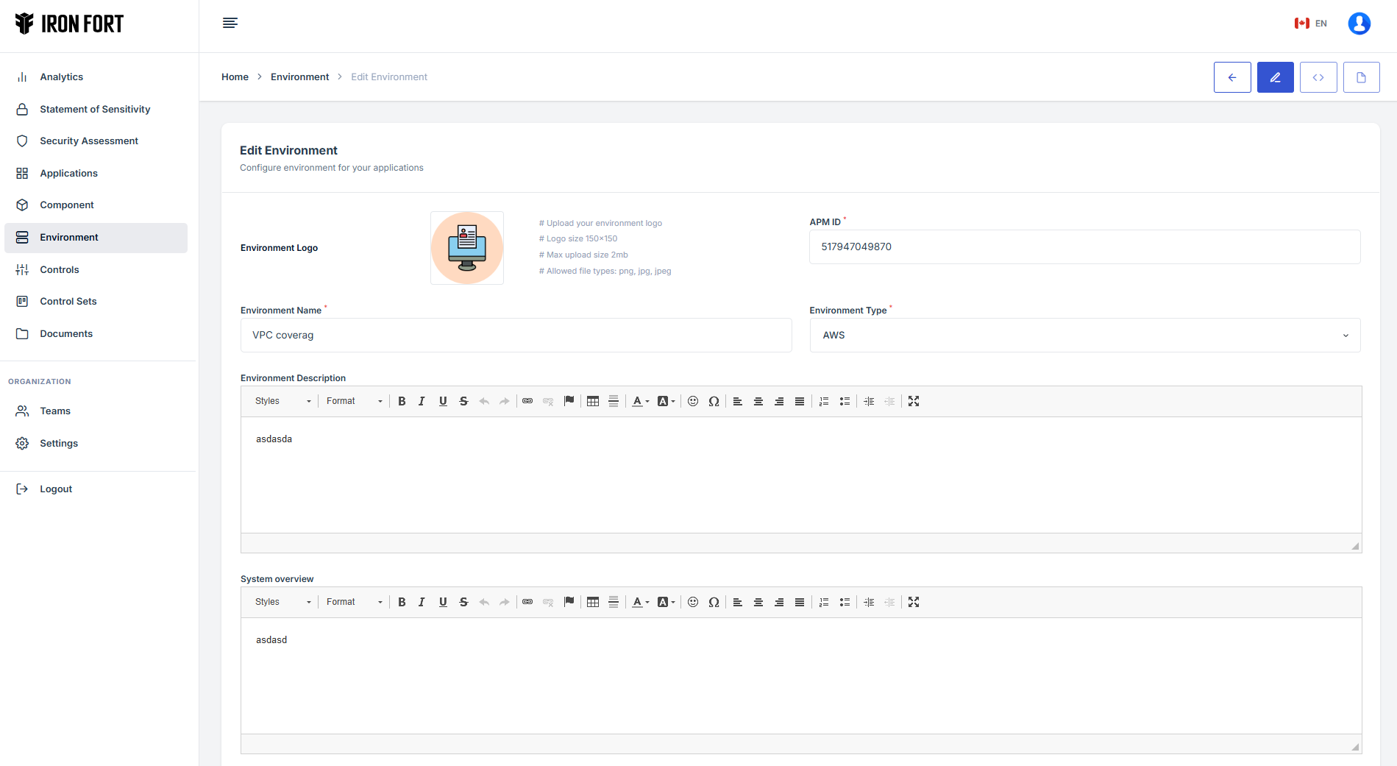This screenshot has width=1397, height=766.
Task: Go to Control Sets in sidebar
Action: click(68, 301)
